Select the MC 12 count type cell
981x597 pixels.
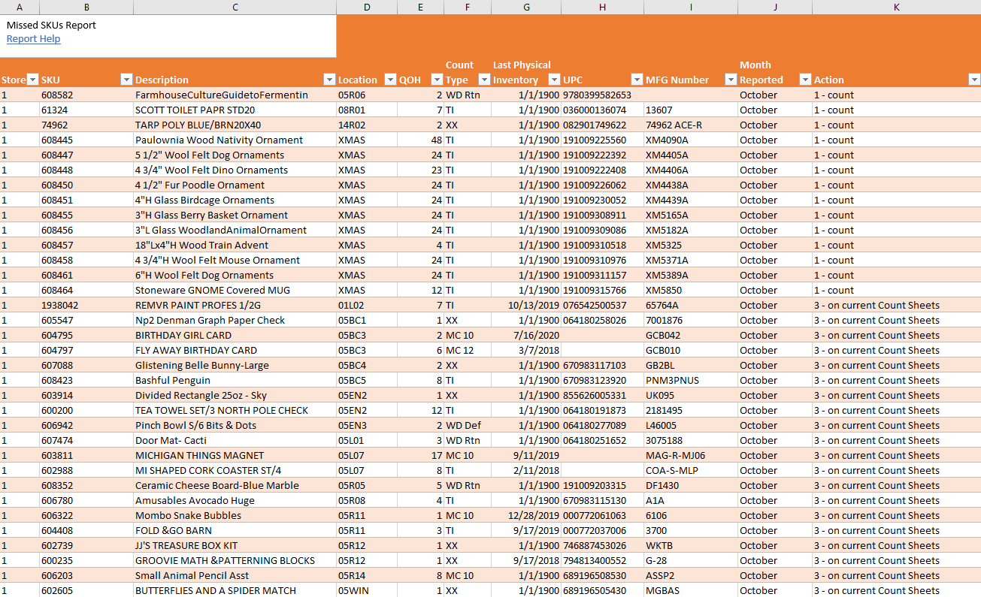[468, 350]
